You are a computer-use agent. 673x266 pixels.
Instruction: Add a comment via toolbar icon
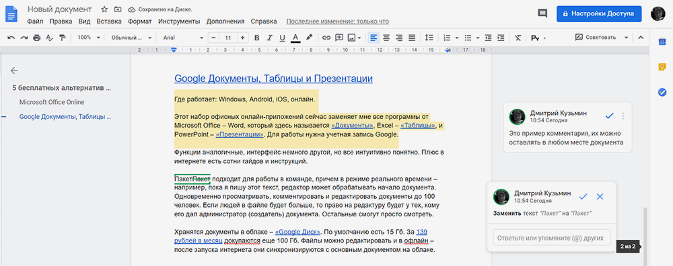click(x=339, y=38)
